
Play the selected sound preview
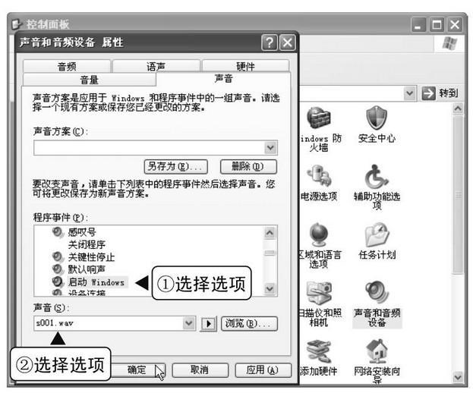[209, 324]
